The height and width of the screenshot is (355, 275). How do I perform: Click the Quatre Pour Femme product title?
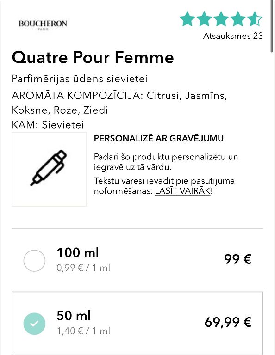click(x=93, y=57)
